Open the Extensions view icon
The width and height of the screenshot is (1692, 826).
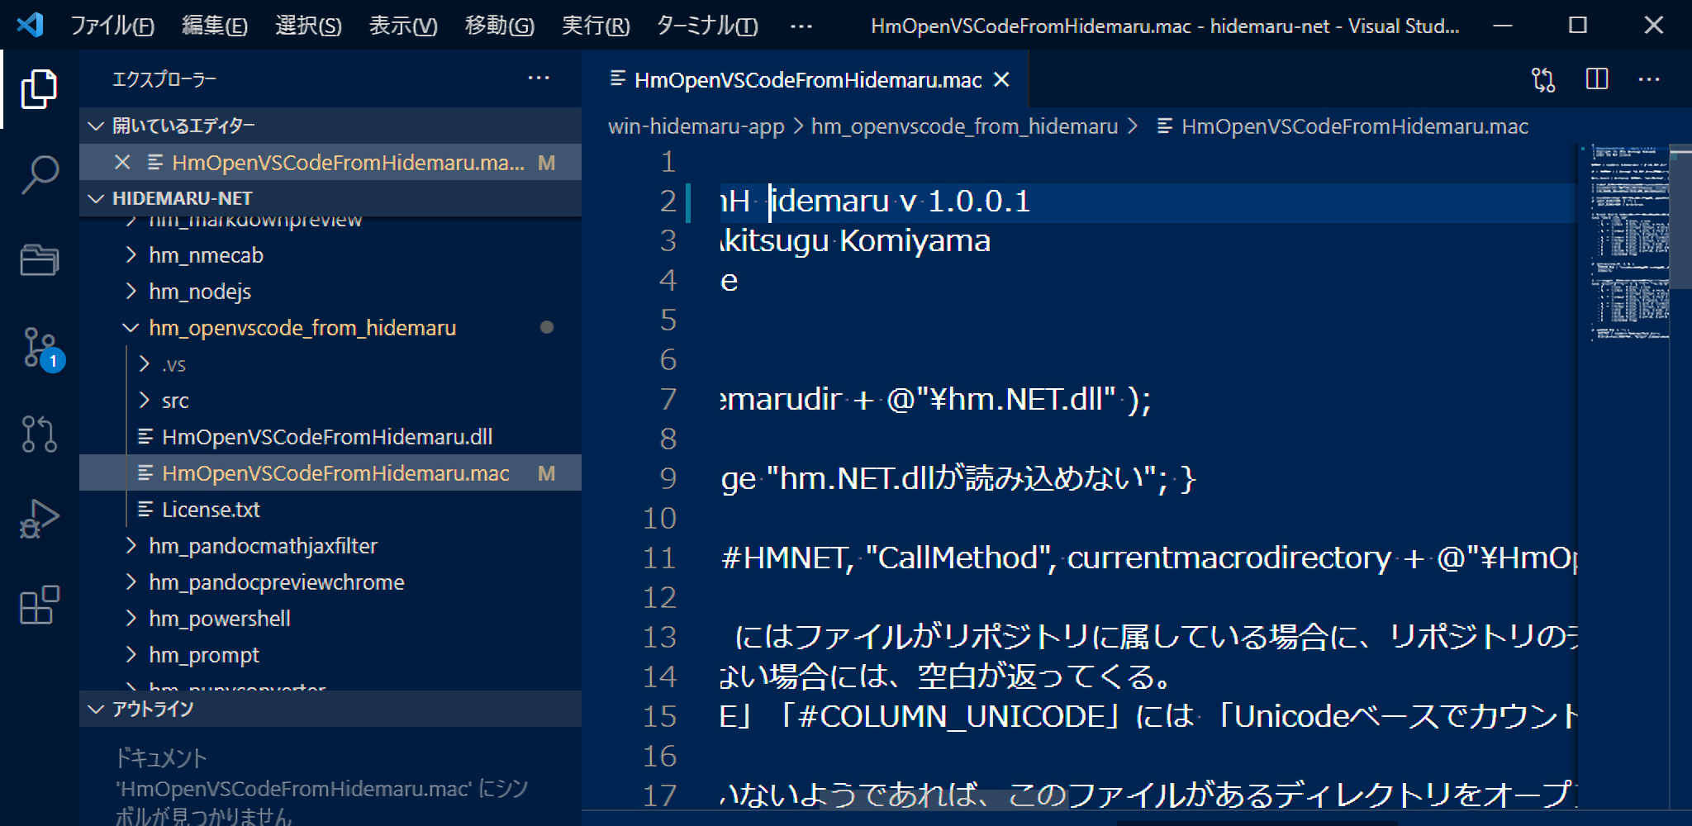(39, 605)
